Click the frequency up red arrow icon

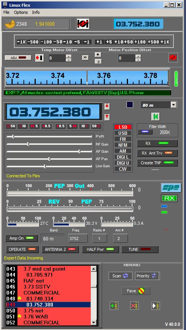point(107,106)
